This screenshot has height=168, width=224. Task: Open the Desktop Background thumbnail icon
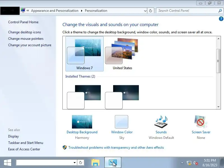click(82, 122)
